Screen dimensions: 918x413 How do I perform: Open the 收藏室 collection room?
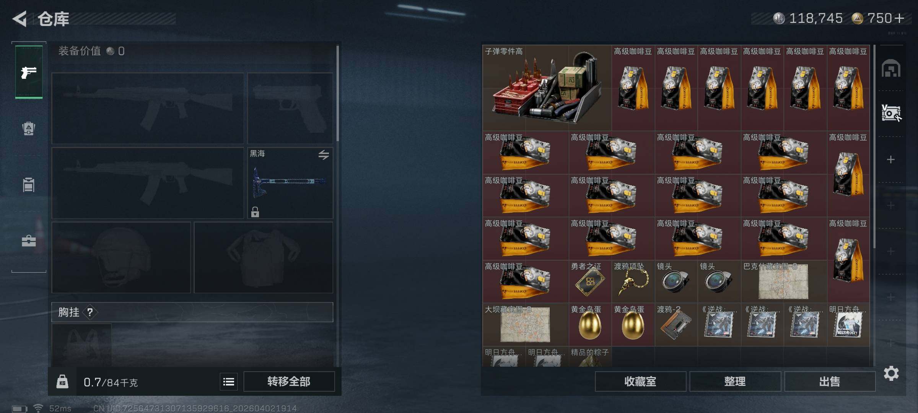[x=640, y=381]
